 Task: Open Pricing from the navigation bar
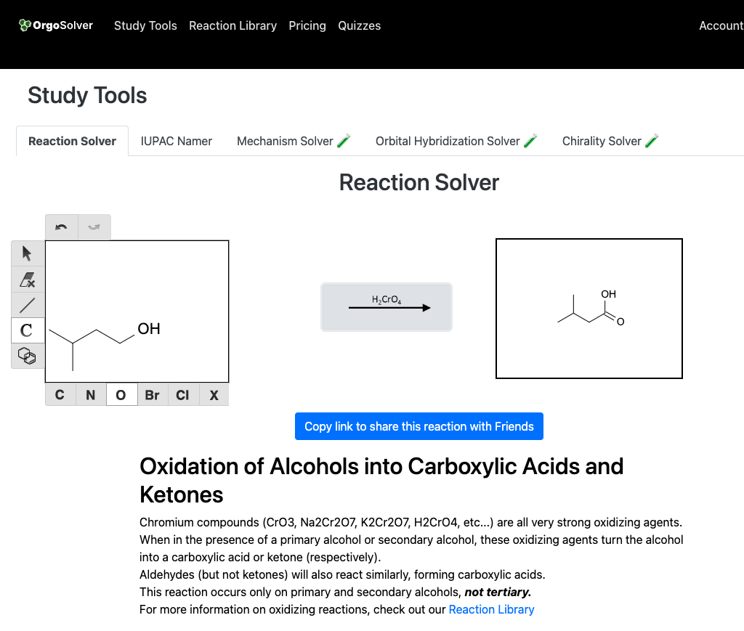[x=307, y=25]
